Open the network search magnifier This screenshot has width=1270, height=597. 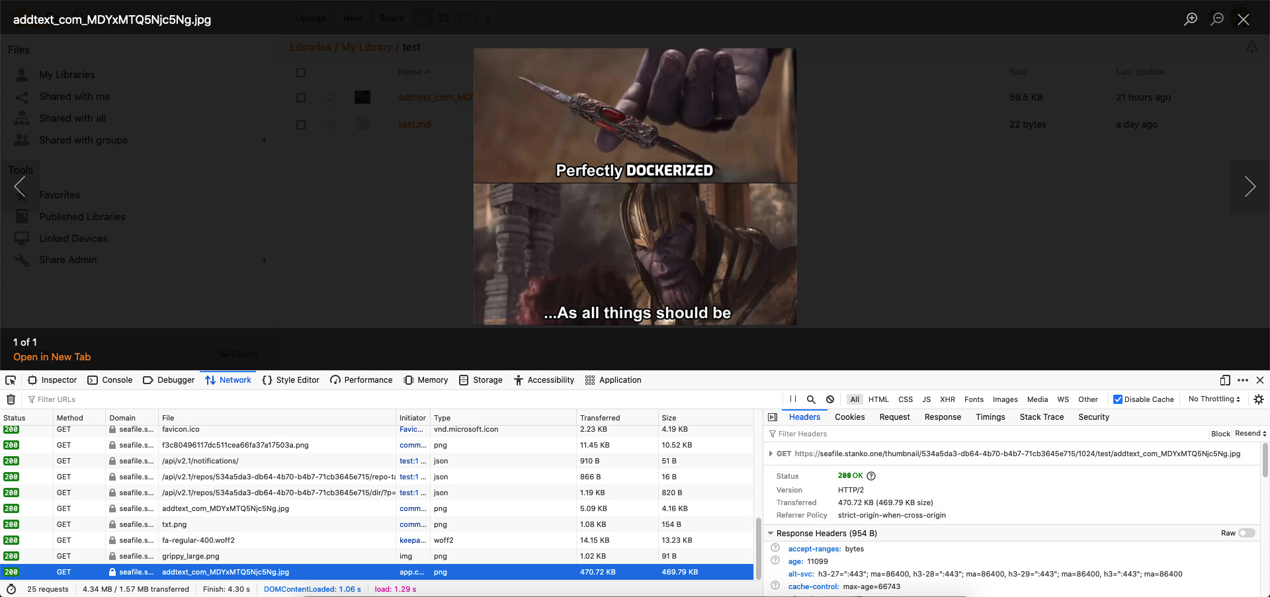(811, 399)
